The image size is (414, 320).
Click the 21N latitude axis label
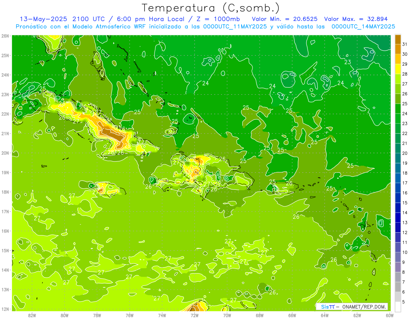(5, 133)
